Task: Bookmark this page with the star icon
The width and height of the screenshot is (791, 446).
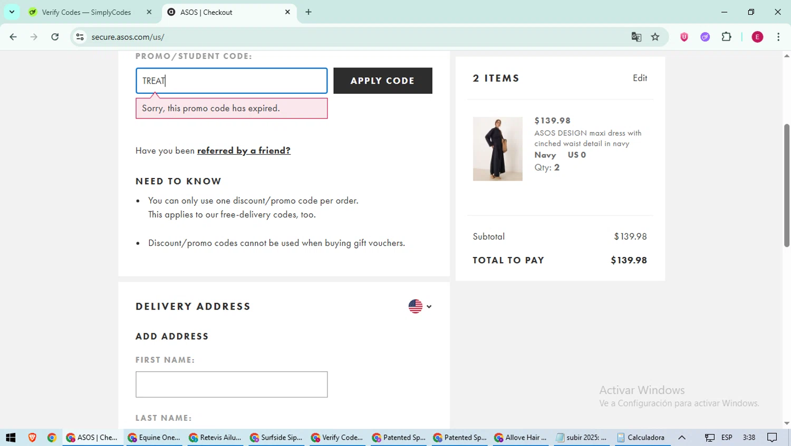Action: 655,37
